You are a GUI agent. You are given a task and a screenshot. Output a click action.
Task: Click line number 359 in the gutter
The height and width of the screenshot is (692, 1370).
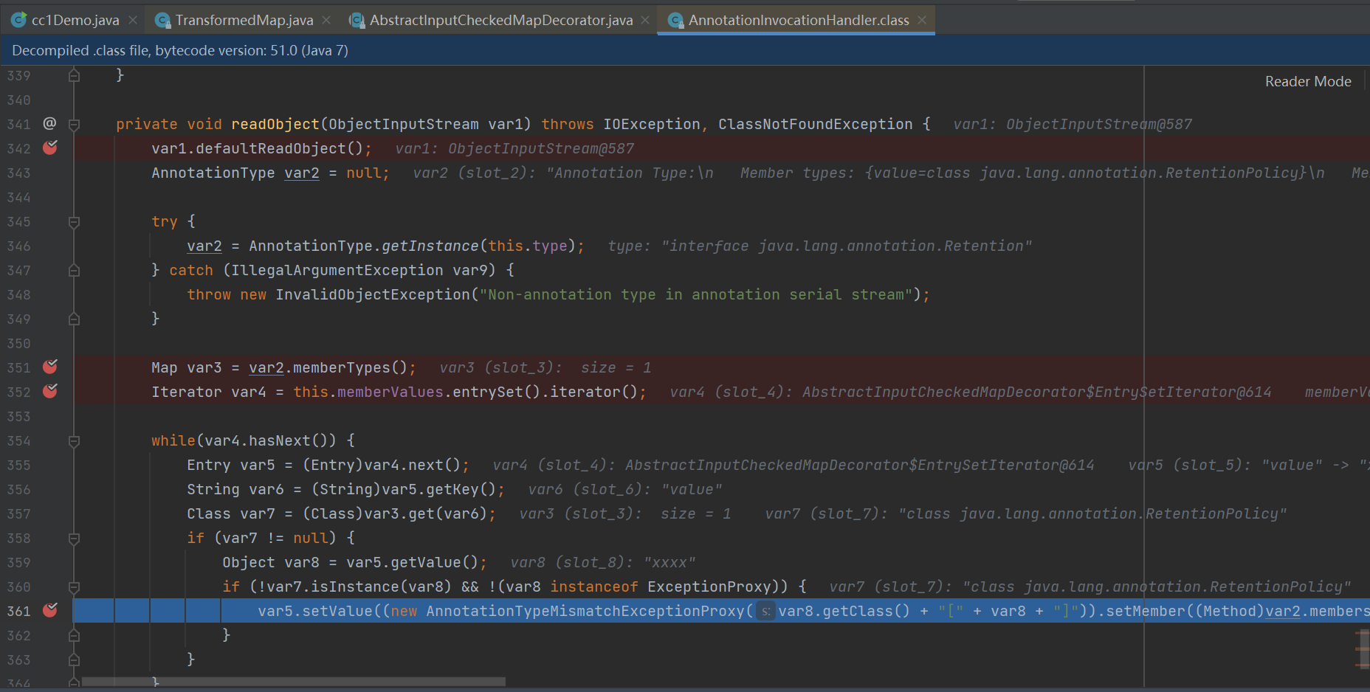pos(19,562)
